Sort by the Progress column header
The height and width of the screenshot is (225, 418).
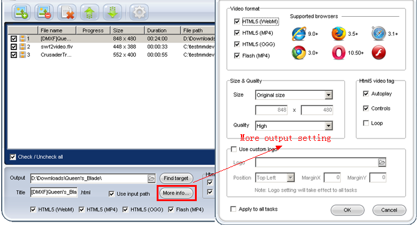click(93, 30)
